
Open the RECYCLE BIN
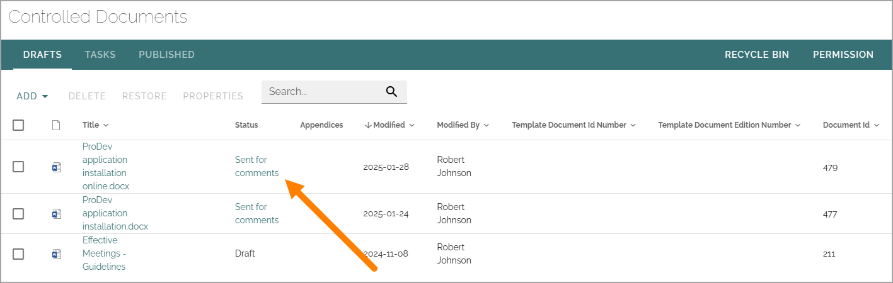757,55
